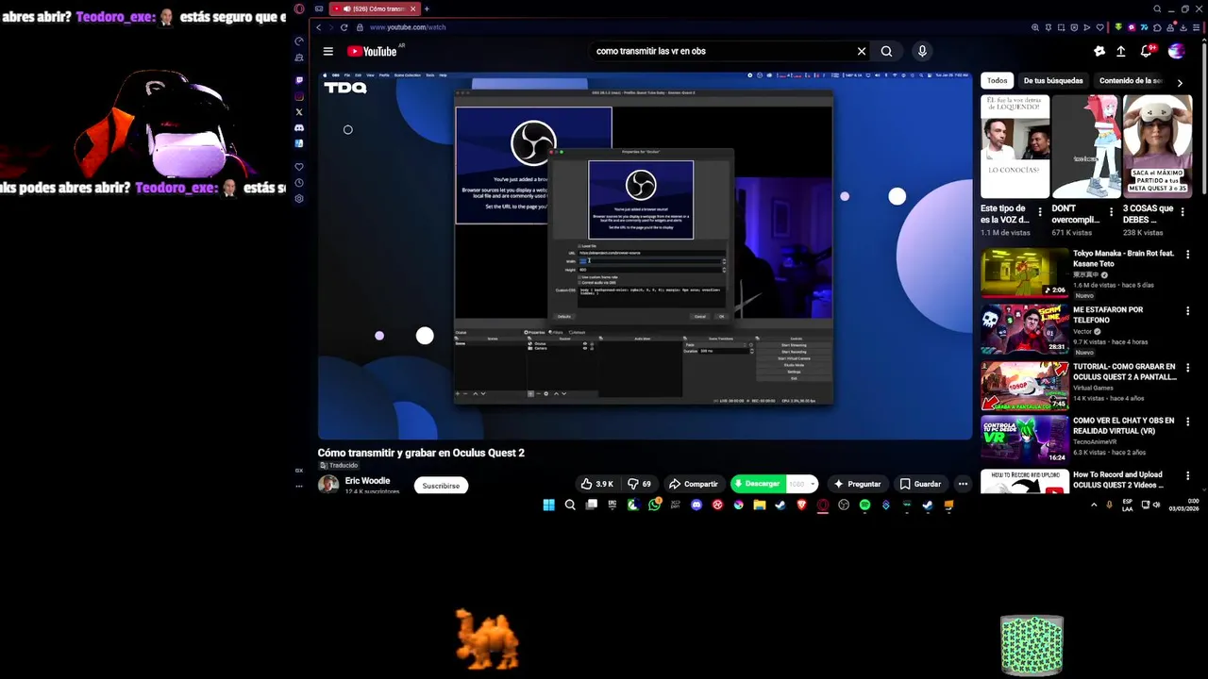Open 'How To Record and Upload' video title

tap(1118, 479)
